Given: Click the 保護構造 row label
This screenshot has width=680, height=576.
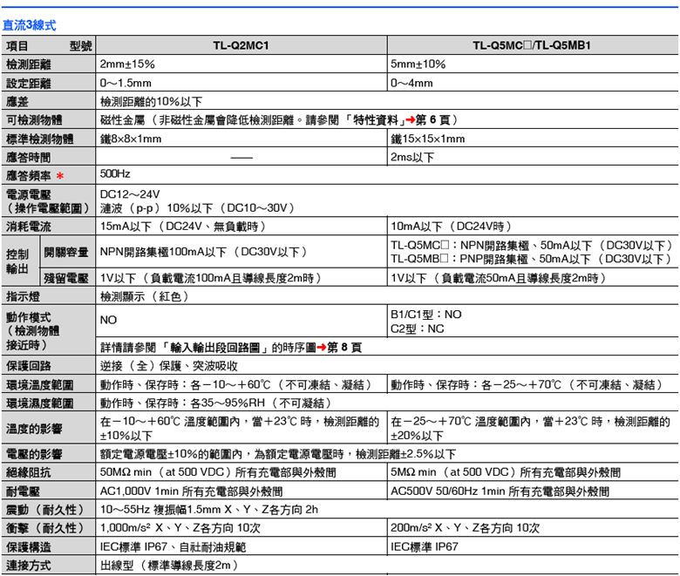Looking at the screenshot, I should pyautogui.click(x=28, y=547).
